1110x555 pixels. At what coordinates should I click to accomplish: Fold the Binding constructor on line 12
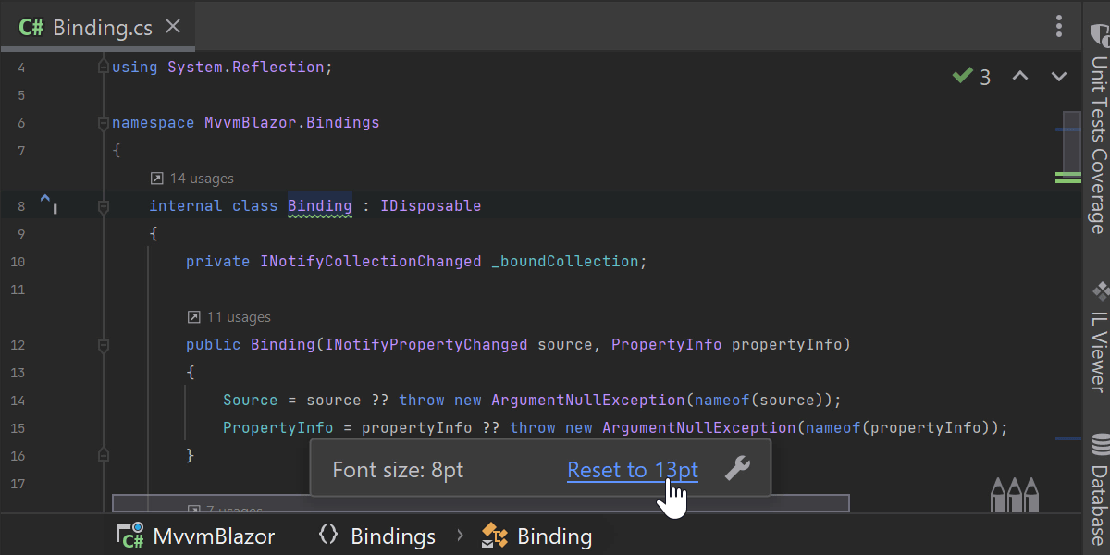104,345
